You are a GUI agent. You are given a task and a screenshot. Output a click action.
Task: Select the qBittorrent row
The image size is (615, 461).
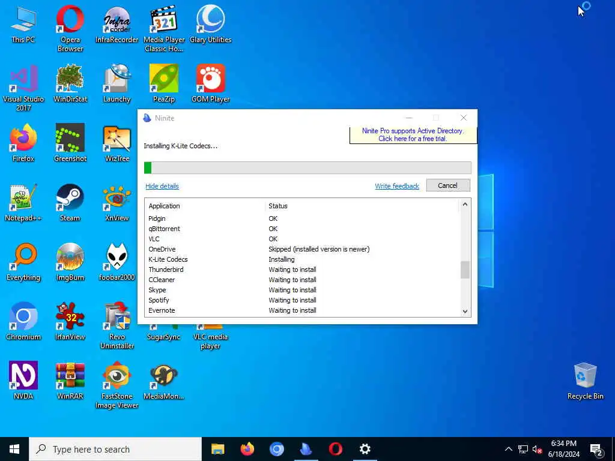(302, 229)
